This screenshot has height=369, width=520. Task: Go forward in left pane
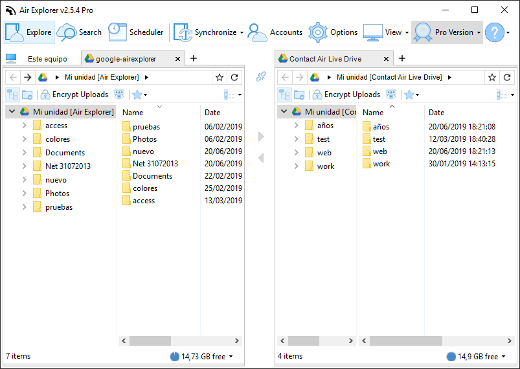tap(28, 77)
